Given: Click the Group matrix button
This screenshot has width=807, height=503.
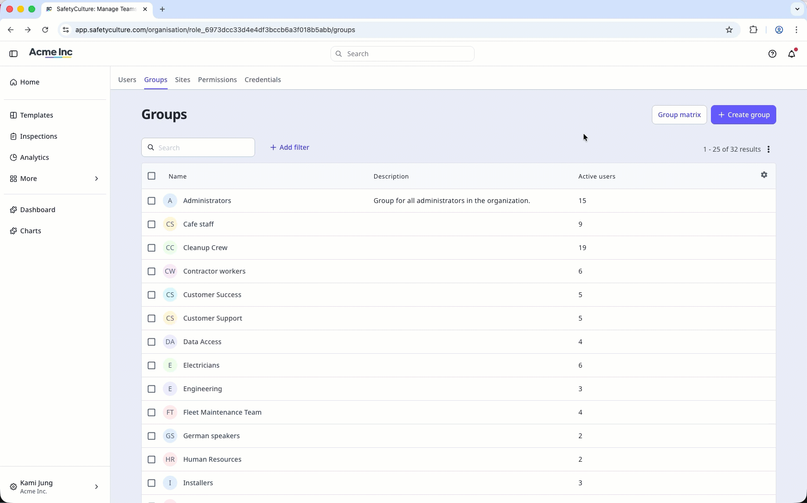Looking at the screenshot, I should pos(679,115).
